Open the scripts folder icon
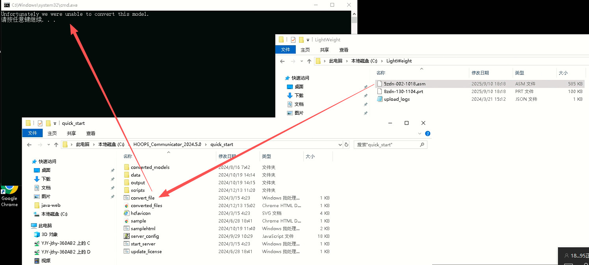The width and height of the screenshot is (589, 265). pos(126,190)
